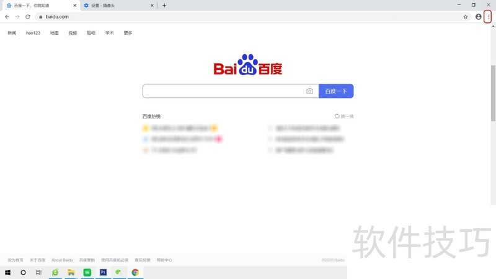Open the 视频 link

[73, 33]
